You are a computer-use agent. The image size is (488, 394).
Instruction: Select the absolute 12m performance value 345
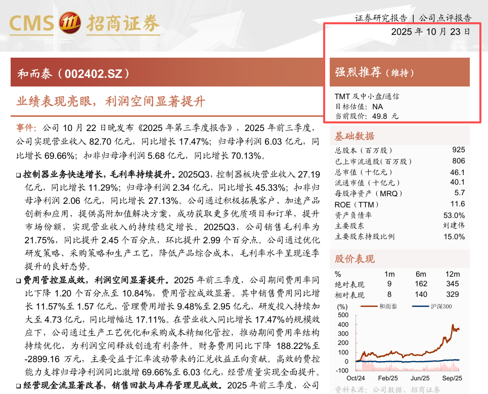tap(453, 284)
